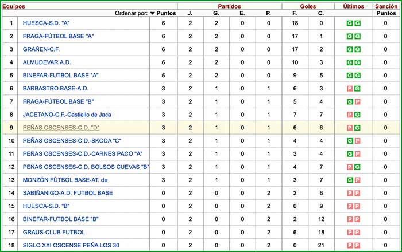Sort the table by the J. column
Screen dimensions: 402x252
190,13
